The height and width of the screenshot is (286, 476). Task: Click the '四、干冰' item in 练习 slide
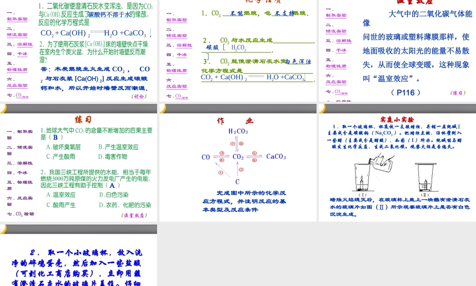[17, 173]
